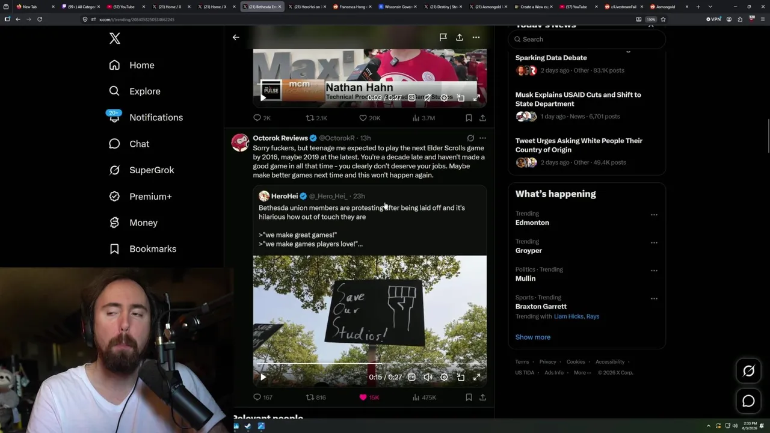Viewport: 770px width, 433px height.
Task: Click the share icon in the timeline header
Action: [460, 37]
